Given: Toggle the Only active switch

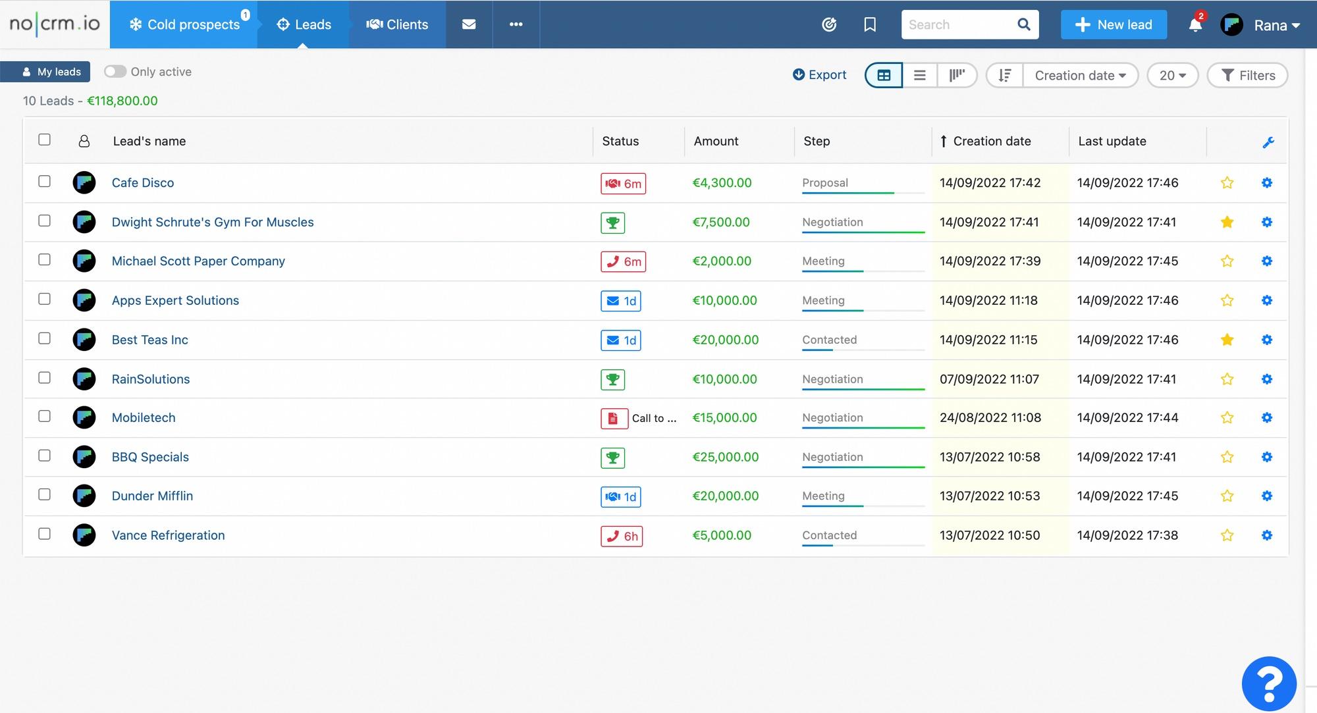Looking at the screenshot, I should [113, 71].
